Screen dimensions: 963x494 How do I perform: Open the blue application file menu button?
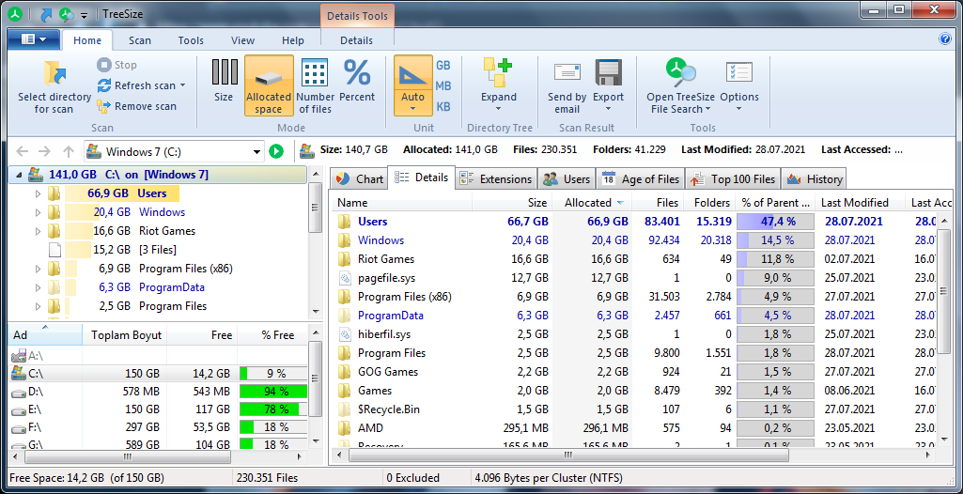point(34,39)
